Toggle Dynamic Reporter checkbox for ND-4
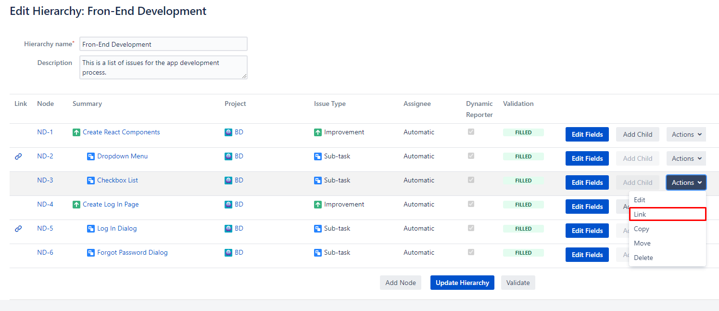This screenshot has height=311, width=719. (x=471, y=204)
